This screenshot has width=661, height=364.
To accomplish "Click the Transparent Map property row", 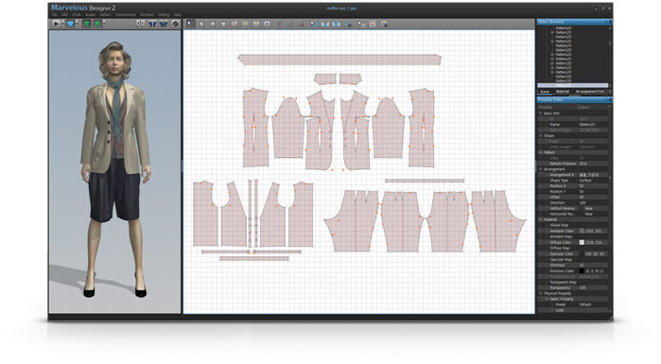I will [573, 282].
